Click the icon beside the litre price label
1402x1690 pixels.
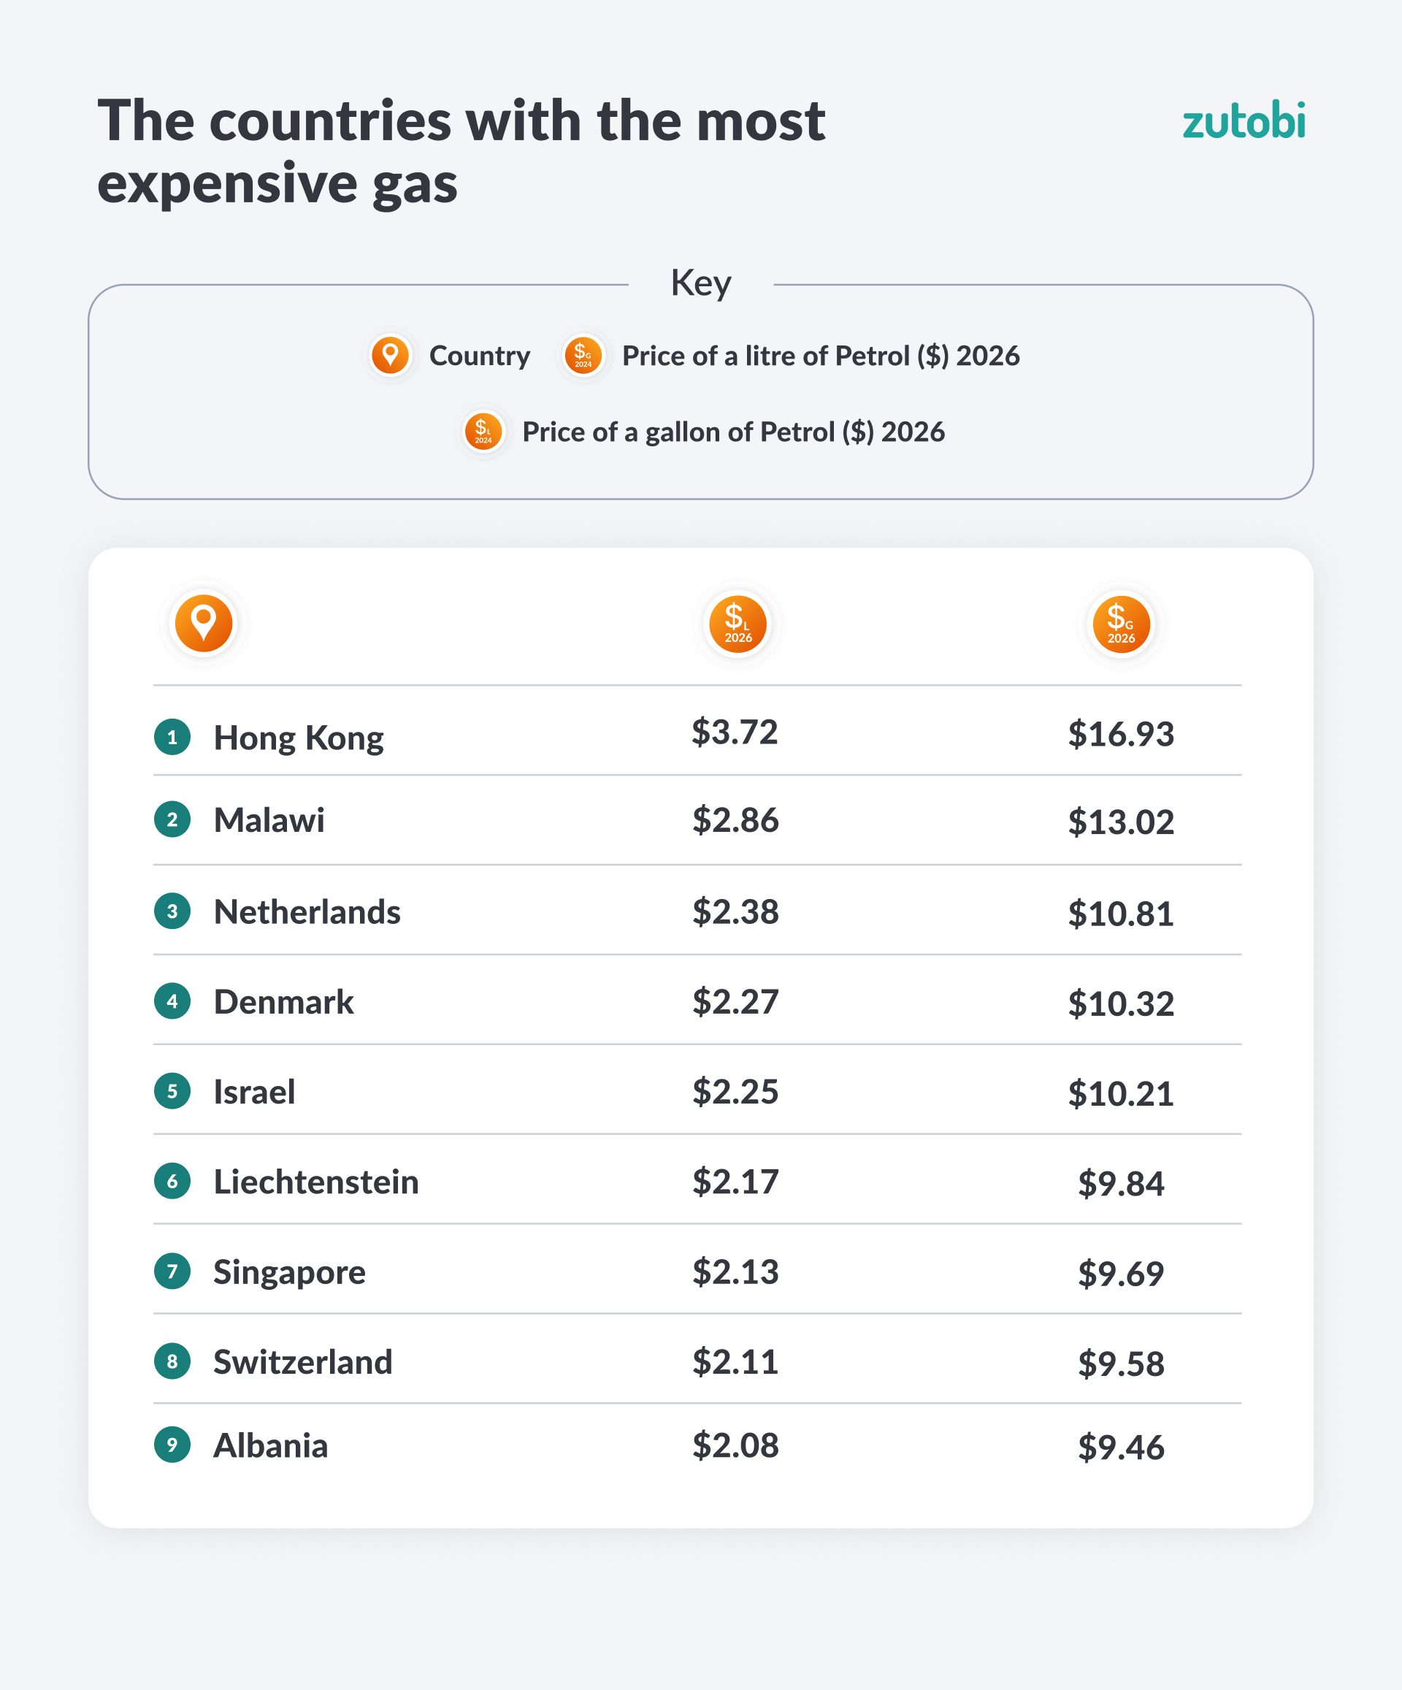(x=583, y=355)
